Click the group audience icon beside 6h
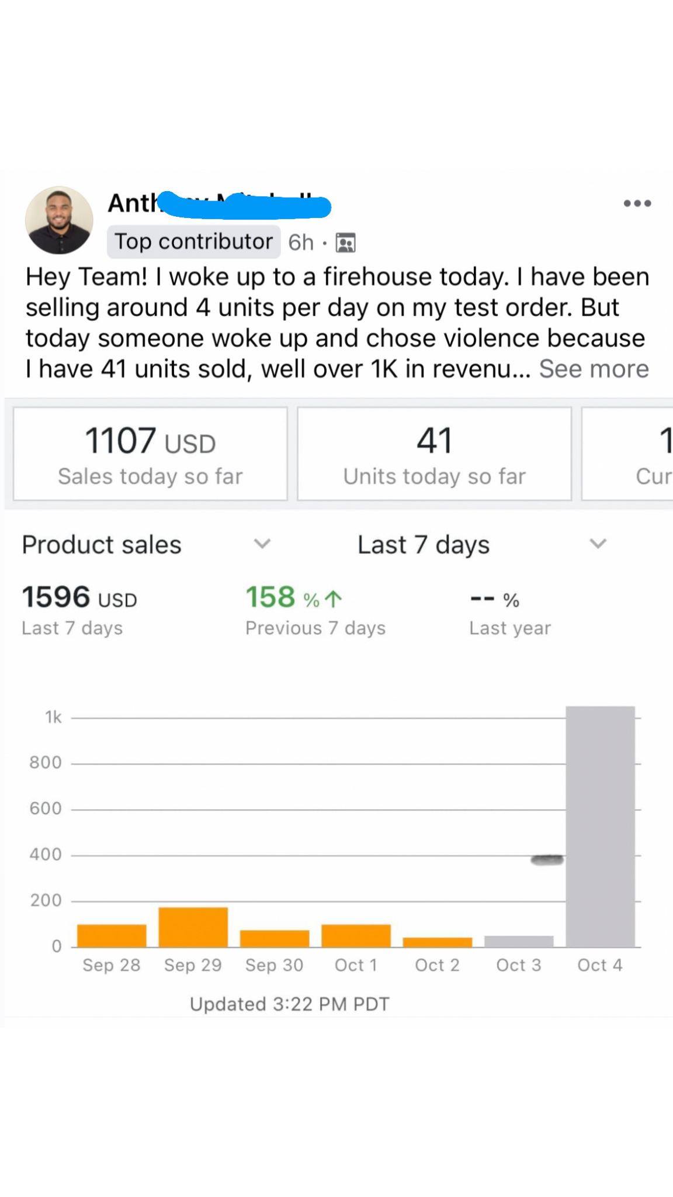The image size is (673, 1197). (346, 243)
